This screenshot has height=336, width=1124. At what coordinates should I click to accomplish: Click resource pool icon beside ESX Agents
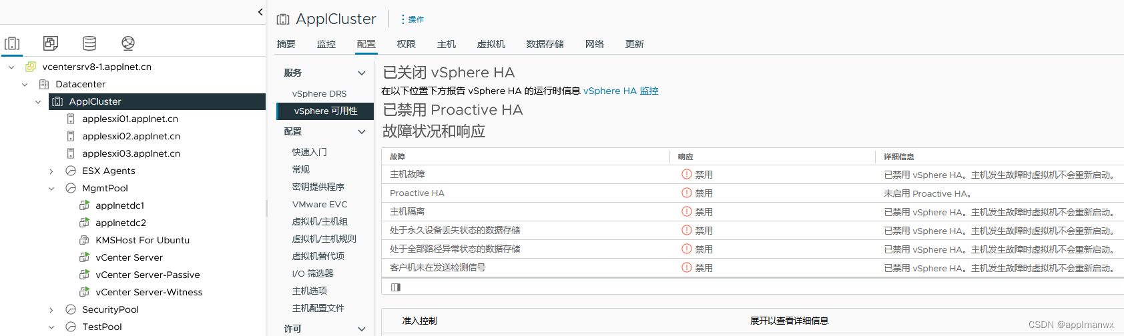click(x=71, y=171)
